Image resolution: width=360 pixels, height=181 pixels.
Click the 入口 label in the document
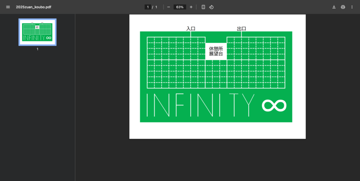click(191, 29)
